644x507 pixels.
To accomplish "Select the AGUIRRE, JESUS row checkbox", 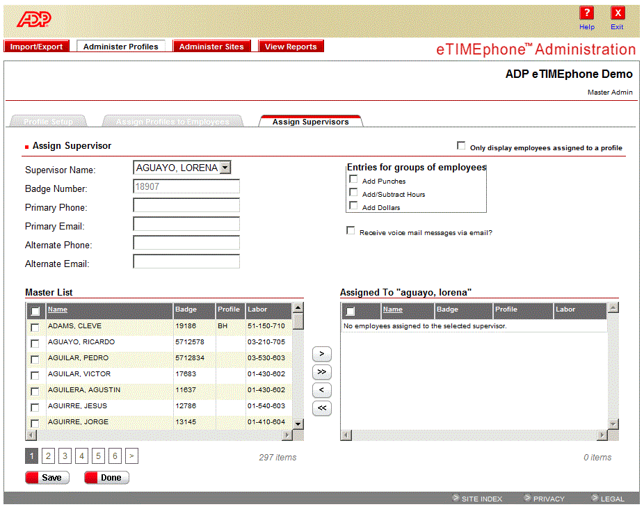I will [35, 408].
